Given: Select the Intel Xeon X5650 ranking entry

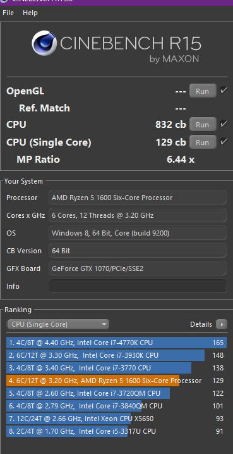Looking at the screenshot, I should tap(116, 419).
